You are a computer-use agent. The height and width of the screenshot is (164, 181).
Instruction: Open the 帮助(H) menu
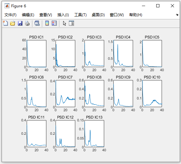pos(136,15)
